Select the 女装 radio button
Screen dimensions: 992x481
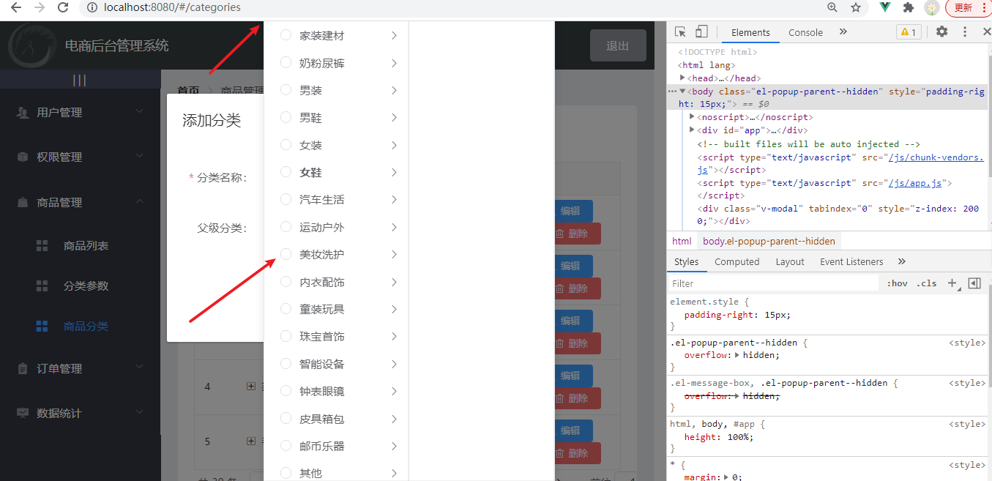(x=286, y=145)
